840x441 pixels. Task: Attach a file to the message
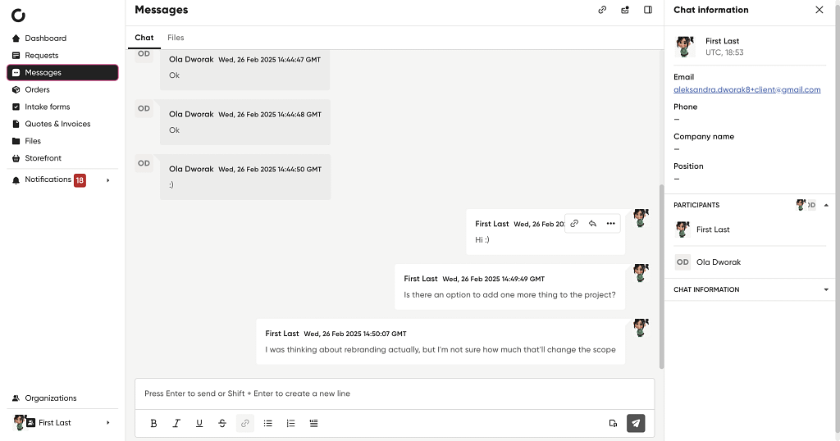[x=613, y=423]
